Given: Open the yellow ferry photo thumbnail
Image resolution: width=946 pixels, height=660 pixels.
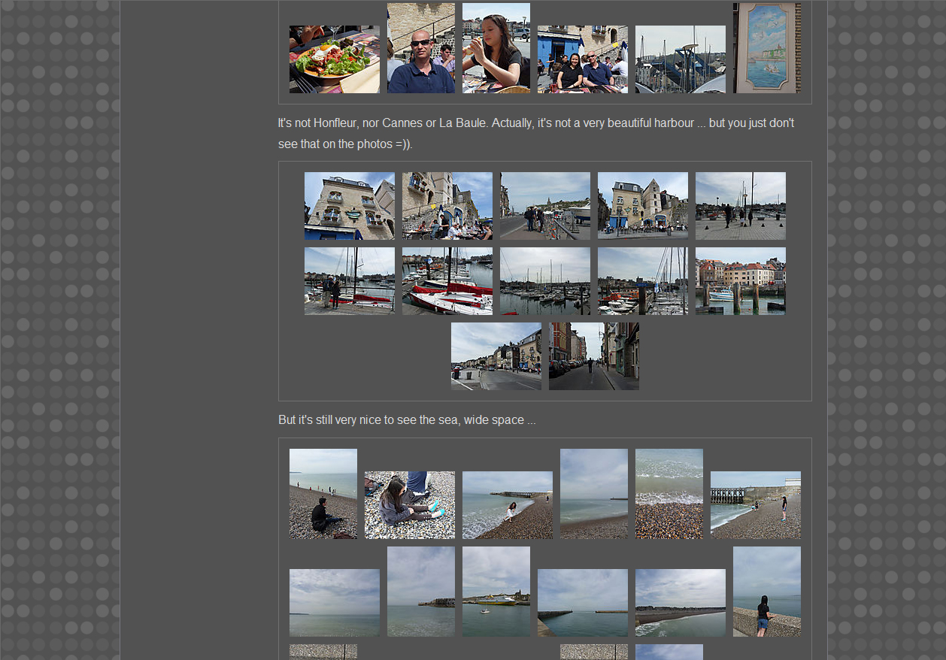Looking at the screenshot, I should pyautogui.click(x=496, y=592).
